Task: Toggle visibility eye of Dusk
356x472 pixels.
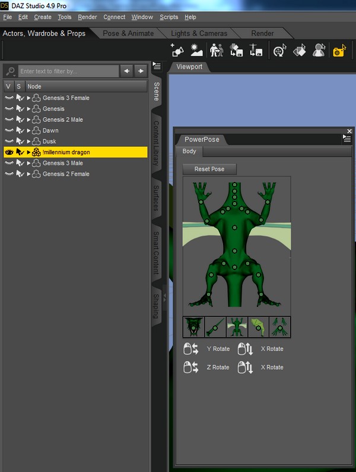Action: click(x=9, y=141)
